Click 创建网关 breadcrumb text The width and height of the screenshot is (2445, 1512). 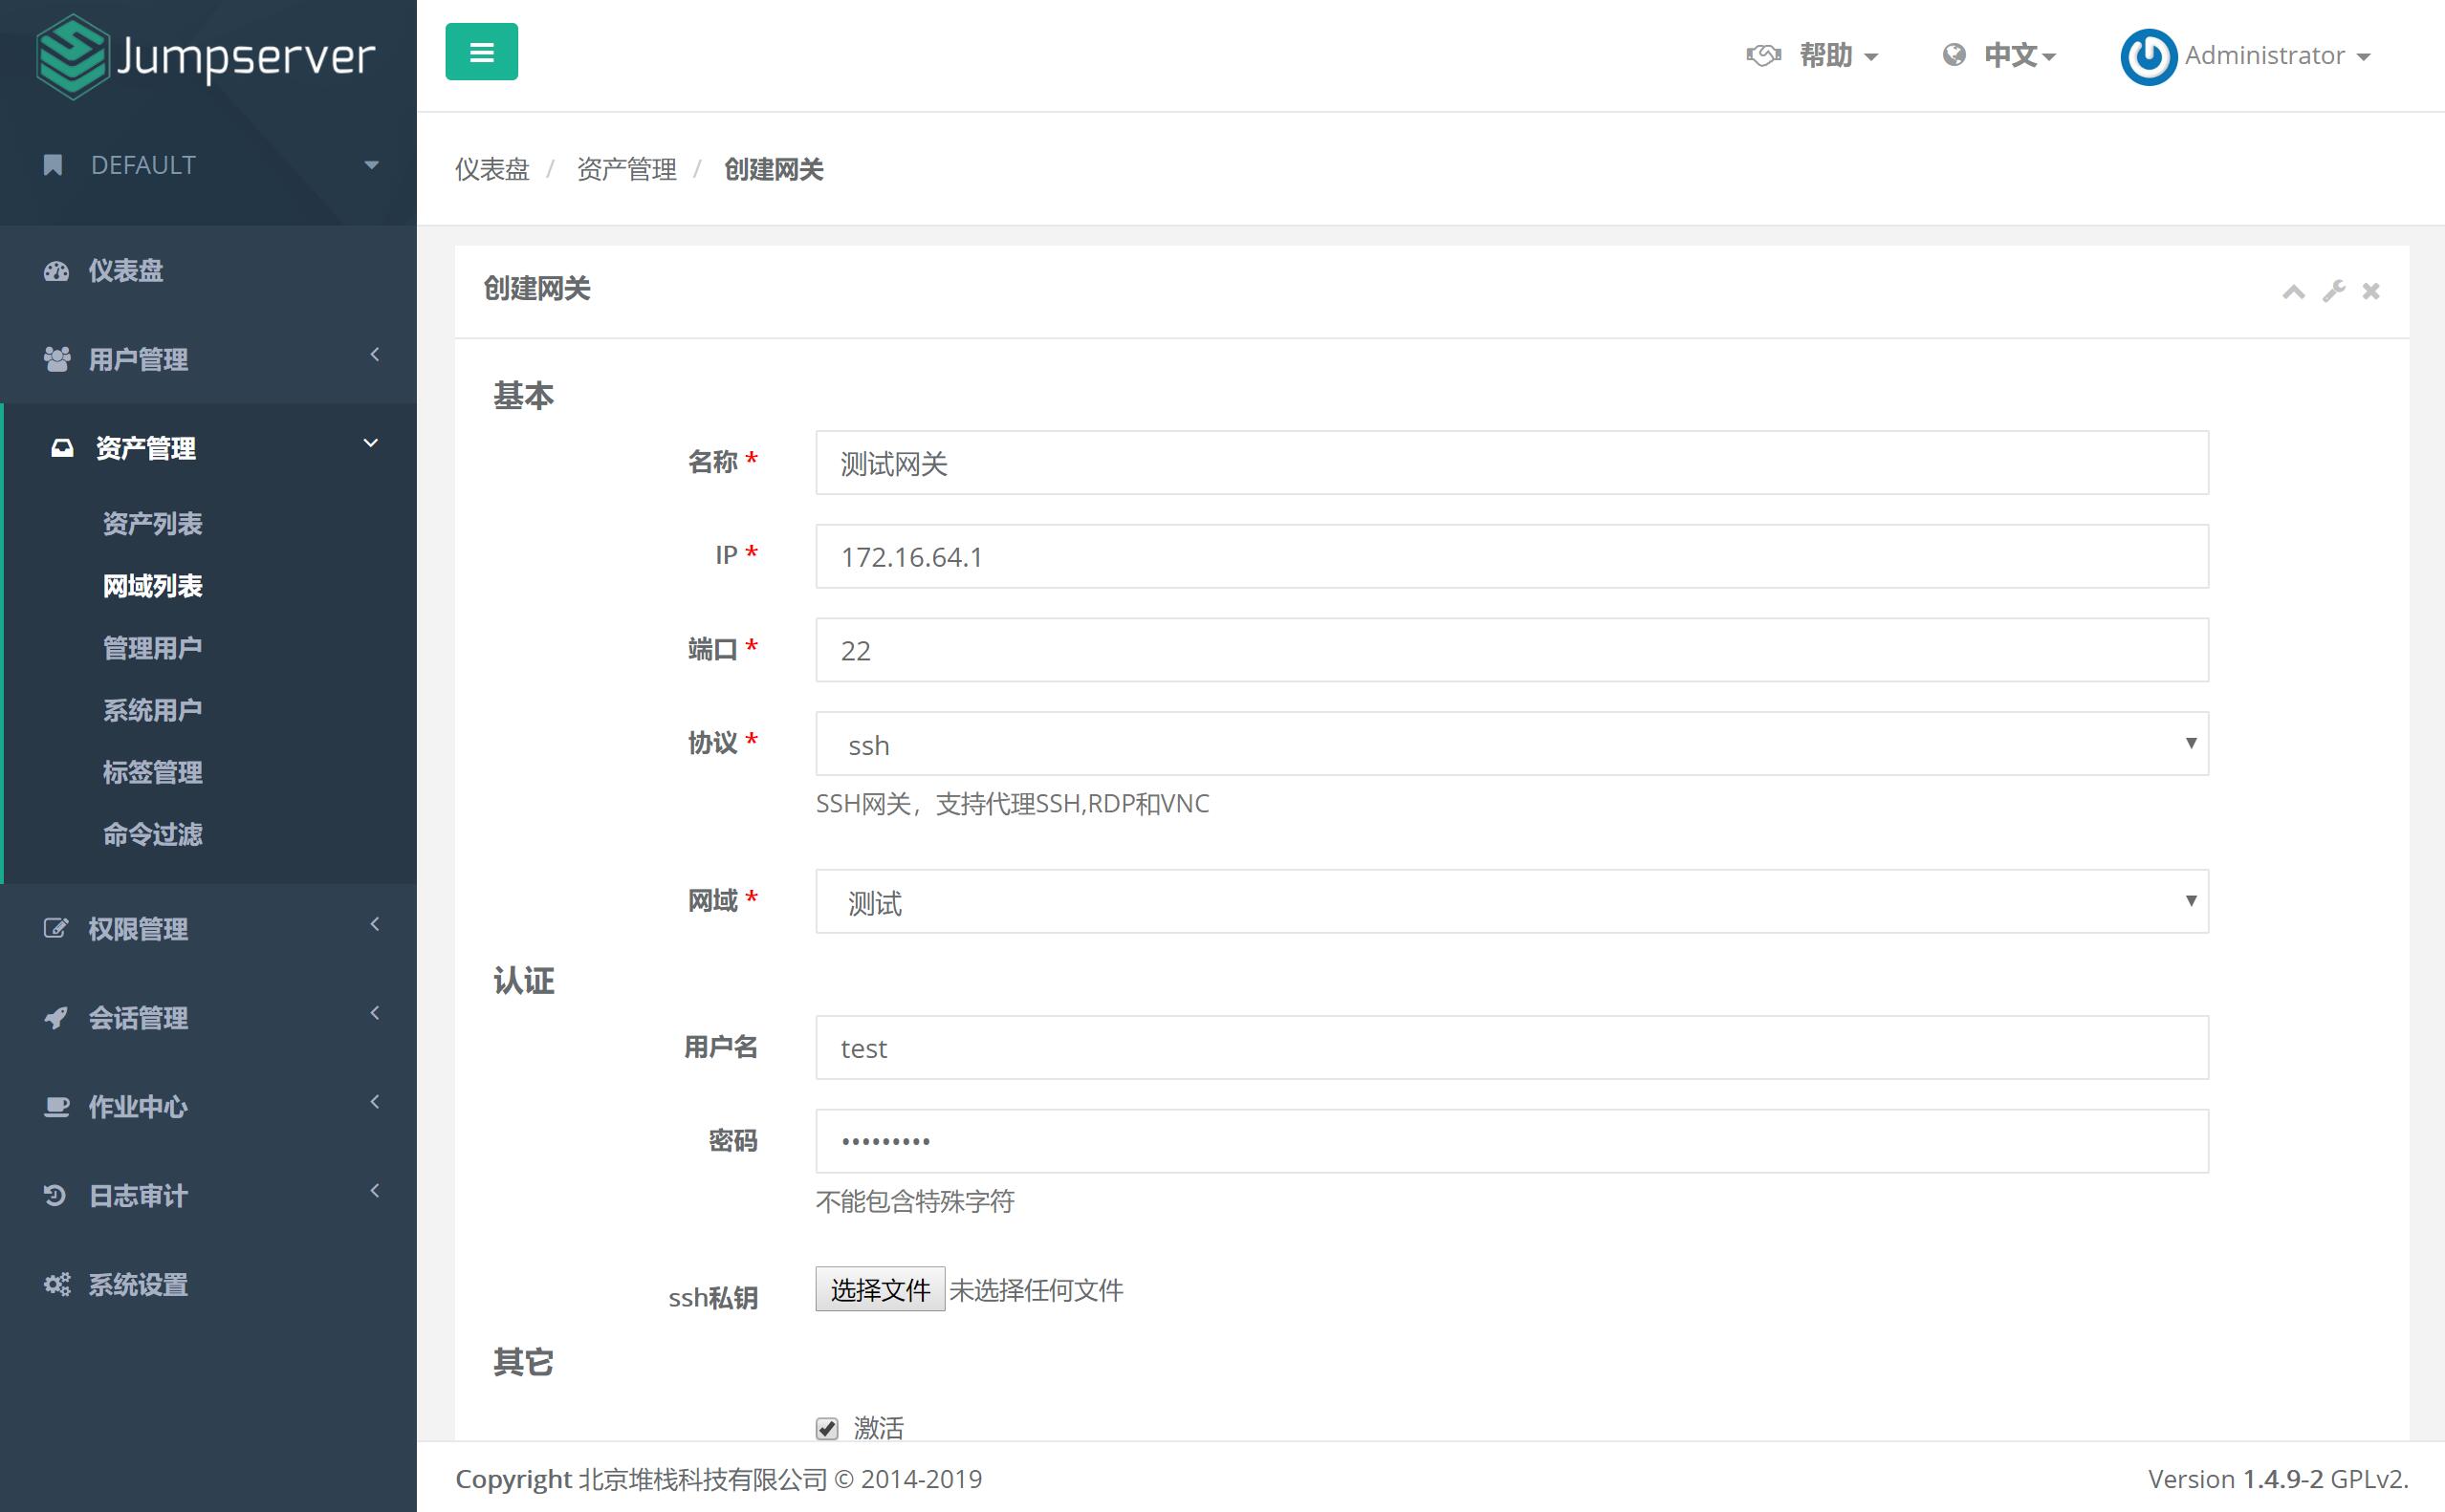click(775, 170)
